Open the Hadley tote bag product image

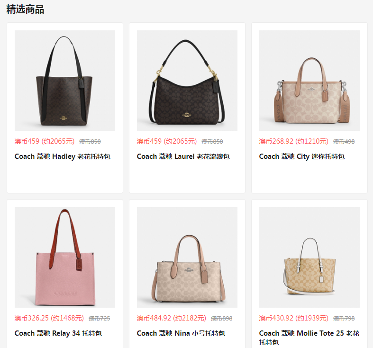click(x=65, y=81)
